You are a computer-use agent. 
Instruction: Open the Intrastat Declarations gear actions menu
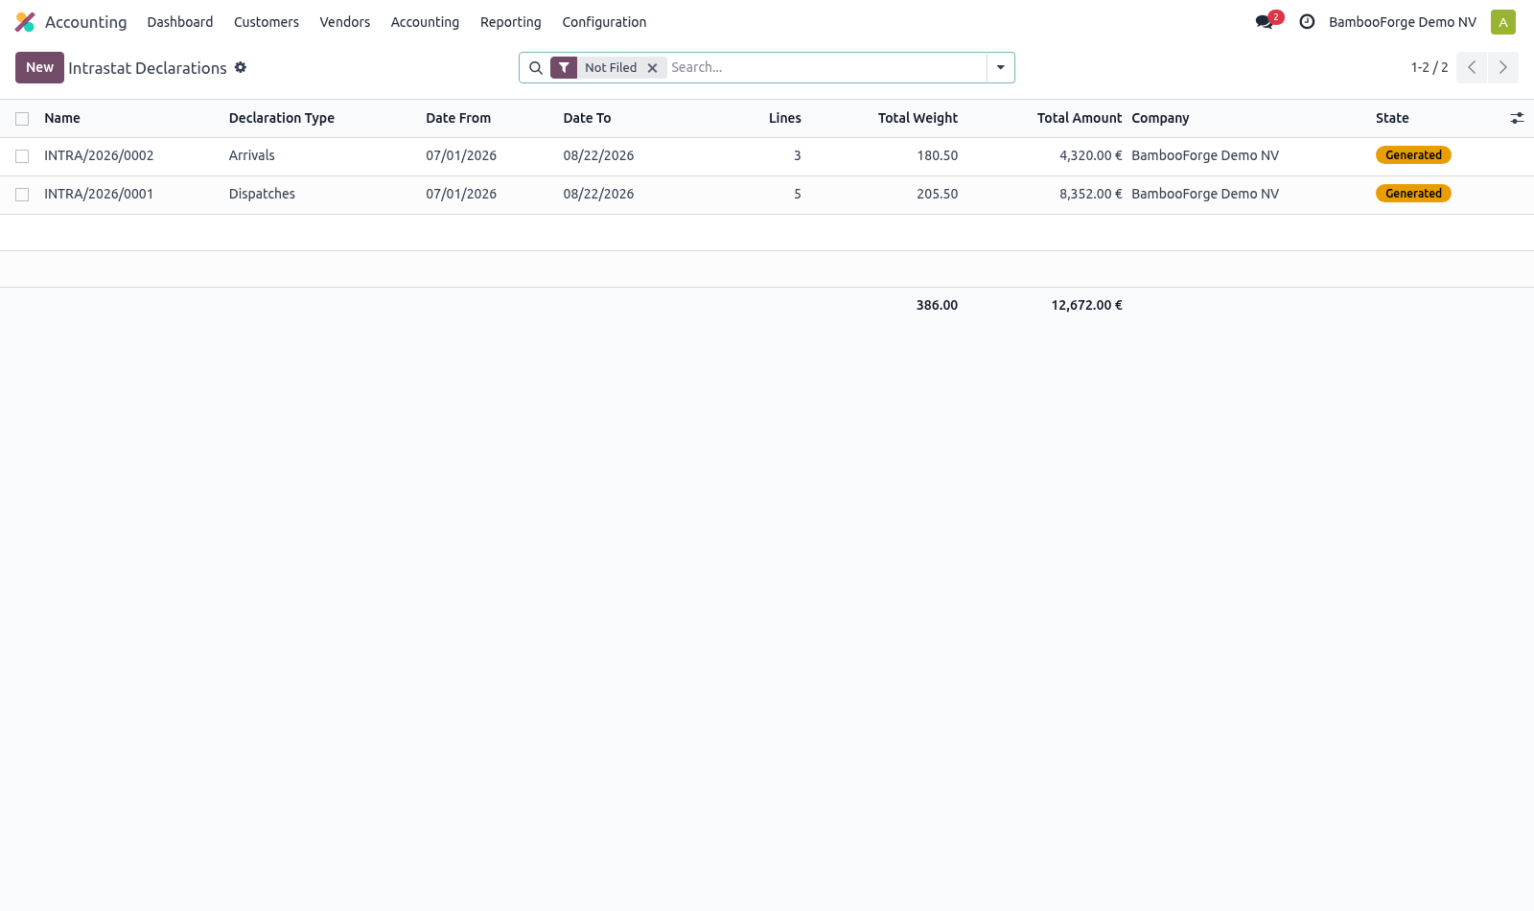coord(241,67)
